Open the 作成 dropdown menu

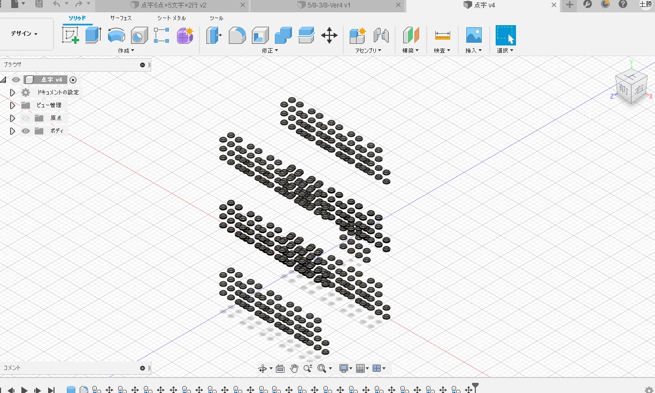(x=126, y=51)
